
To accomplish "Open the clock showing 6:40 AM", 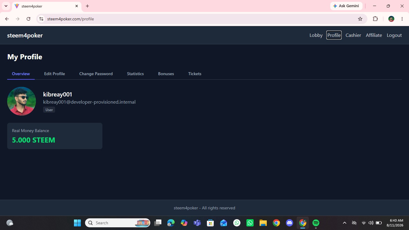I will coord(395,223).
